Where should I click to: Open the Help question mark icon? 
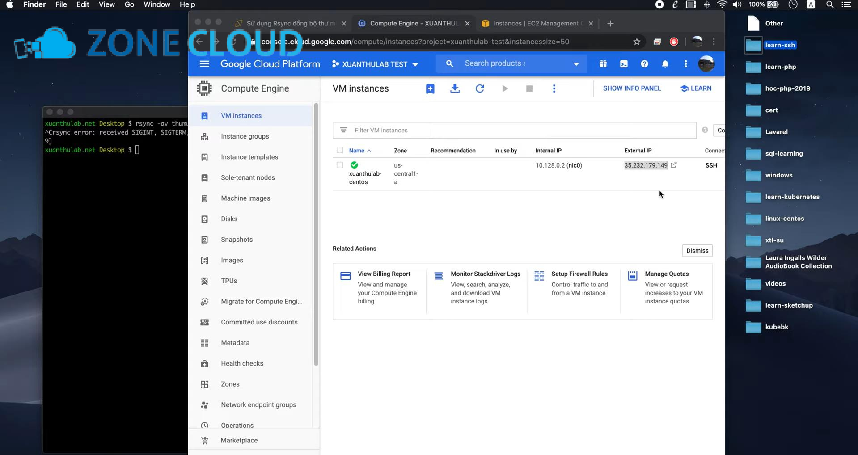(645, 63)
